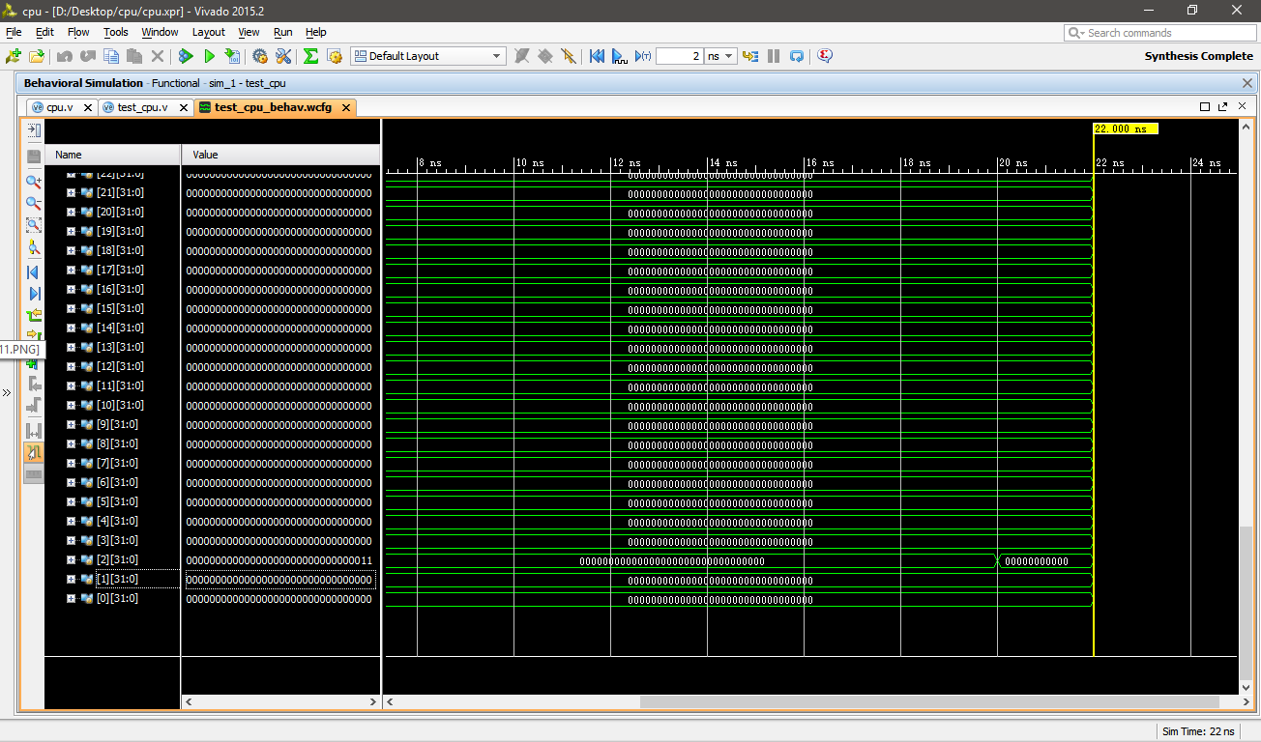The image size is (1261, 742).
Task: Click the value ending in 11 for [2][31:0]
Action: 279,560
